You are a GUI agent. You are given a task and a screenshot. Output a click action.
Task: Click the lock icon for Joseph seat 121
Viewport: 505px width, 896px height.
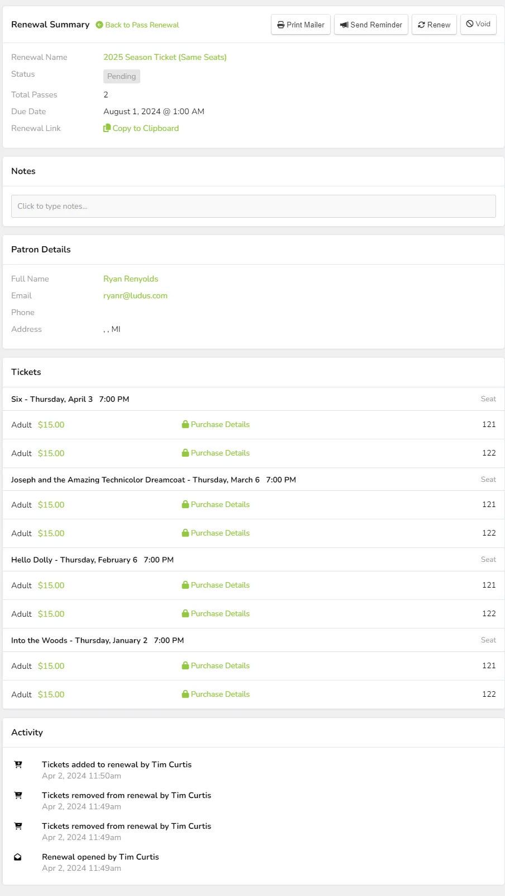(185, 504)
